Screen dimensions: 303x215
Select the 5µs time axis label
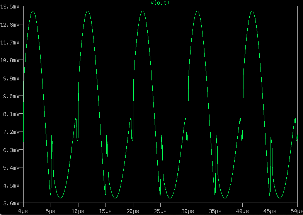click(x=50, y=211)
